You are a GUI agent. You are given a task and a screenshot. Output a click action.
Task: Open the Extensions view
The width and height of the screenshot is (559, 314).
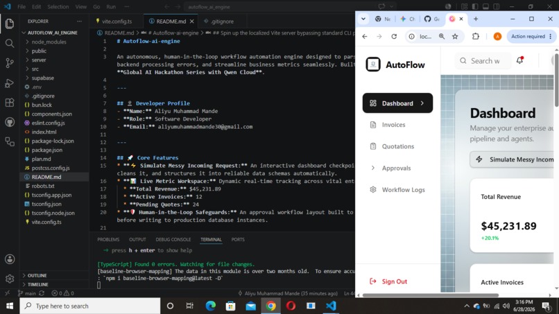(x=10, y=103)
